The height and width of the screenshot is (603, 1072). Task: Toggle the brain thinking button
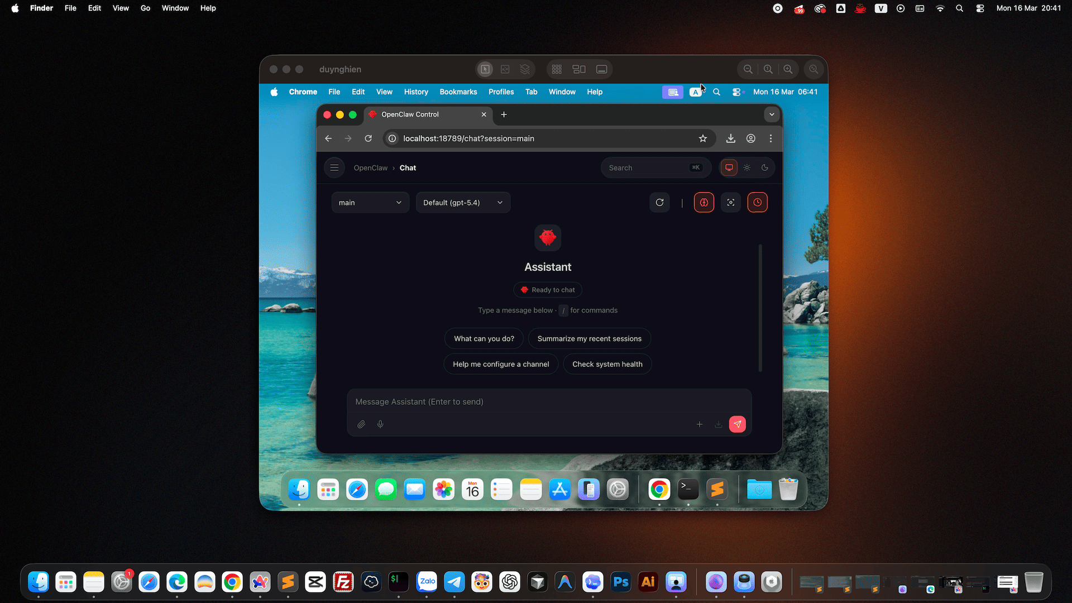(x=704, y=203)
